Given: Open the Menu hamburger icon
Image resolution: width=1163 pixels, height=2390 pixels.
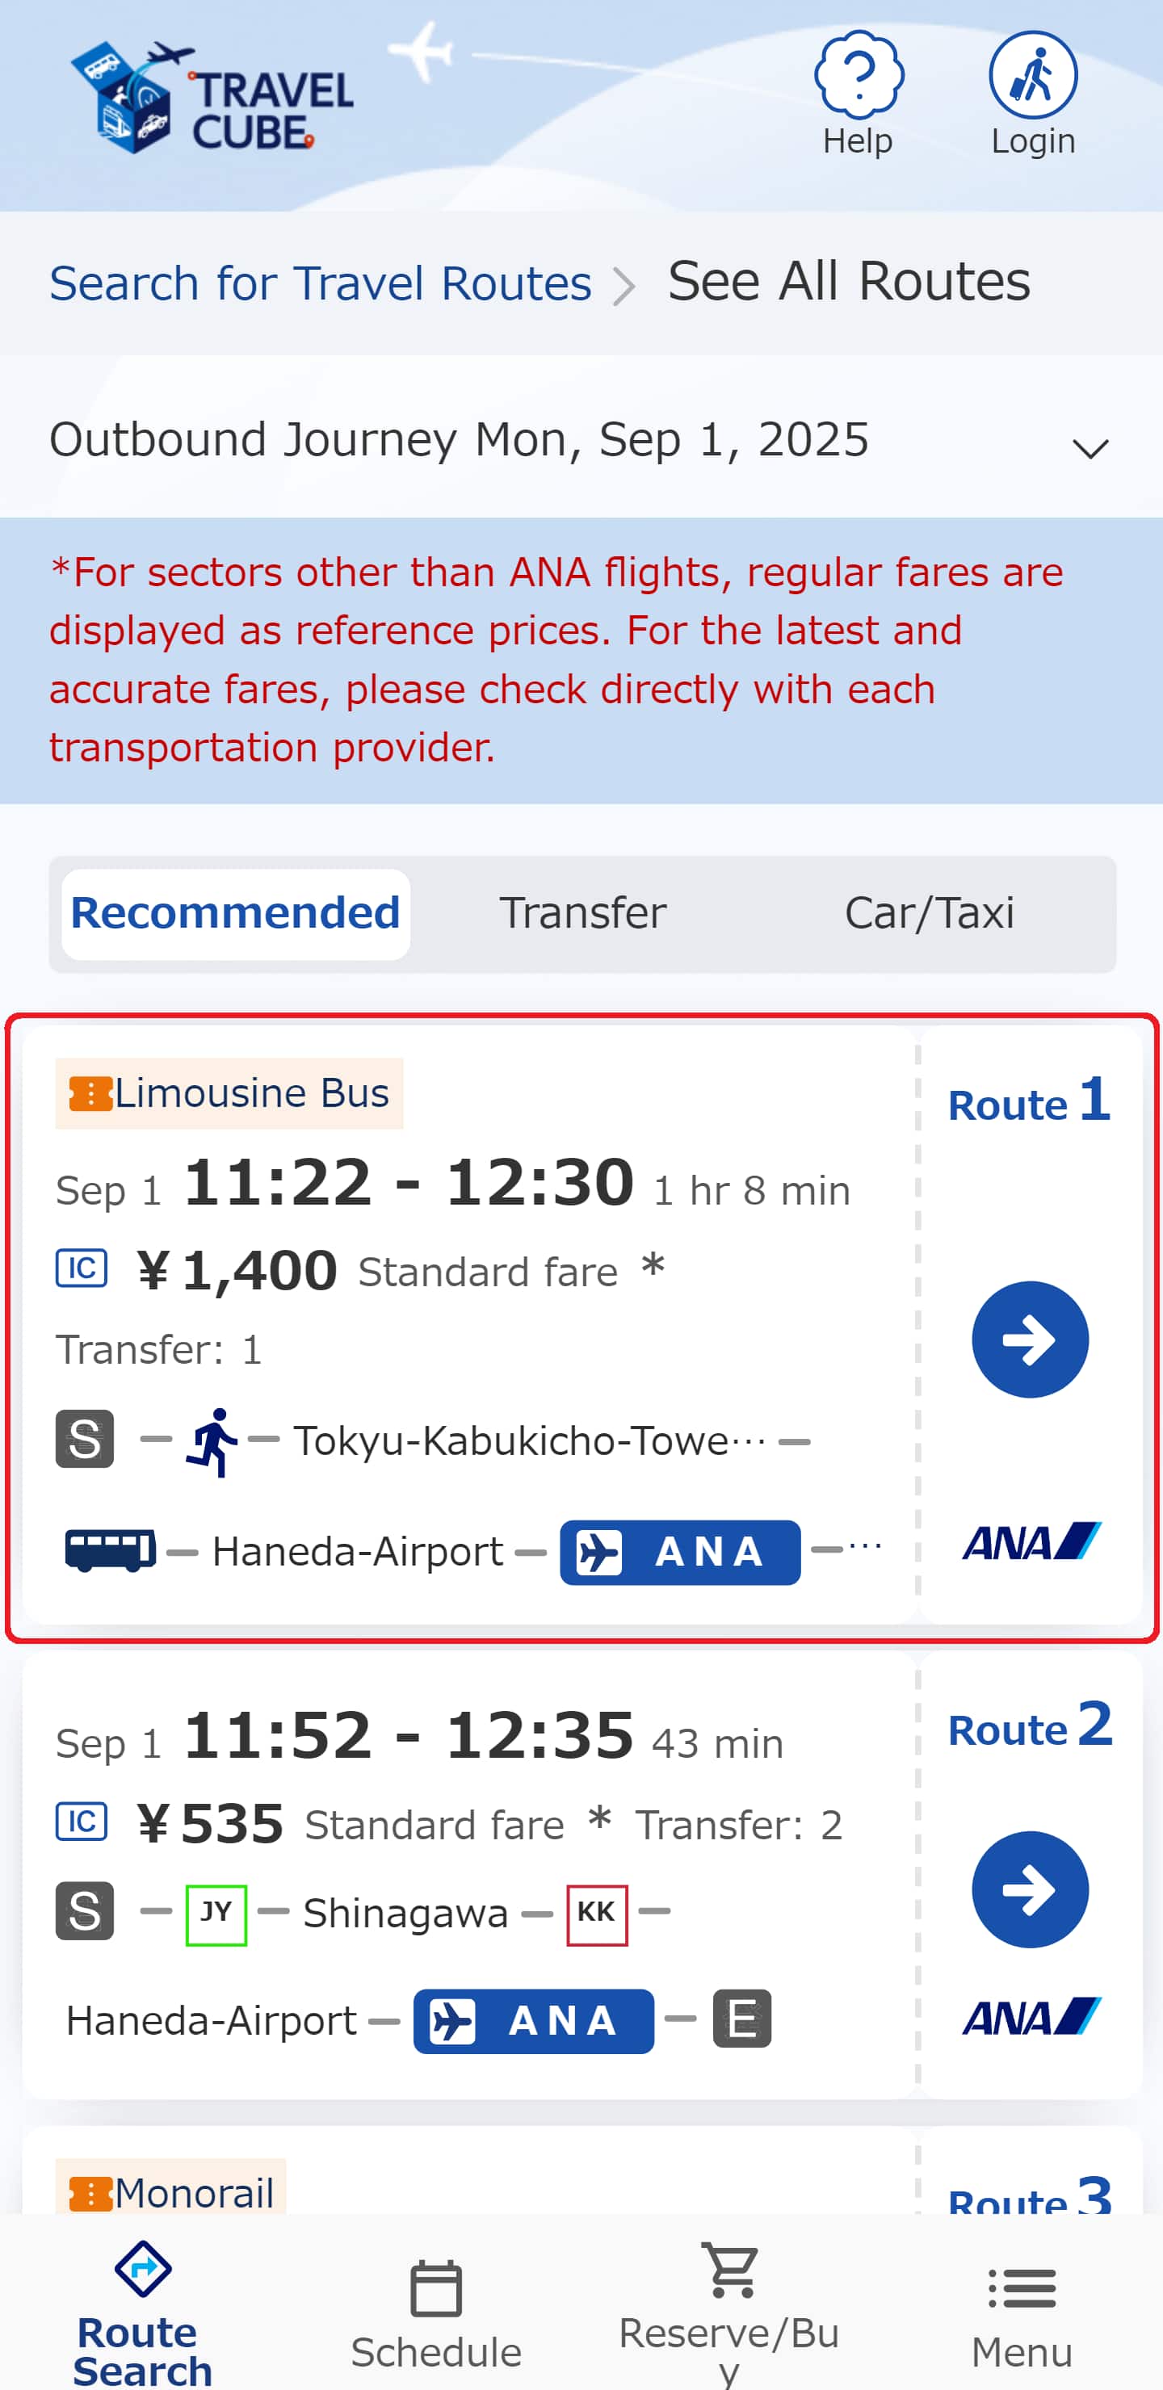Looking at the screenshot, I should coord(1021,2288).
